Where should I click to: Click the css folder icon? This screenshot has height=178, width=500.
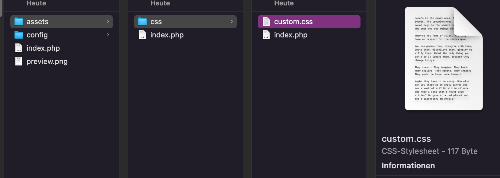click(x=143, y=22)
